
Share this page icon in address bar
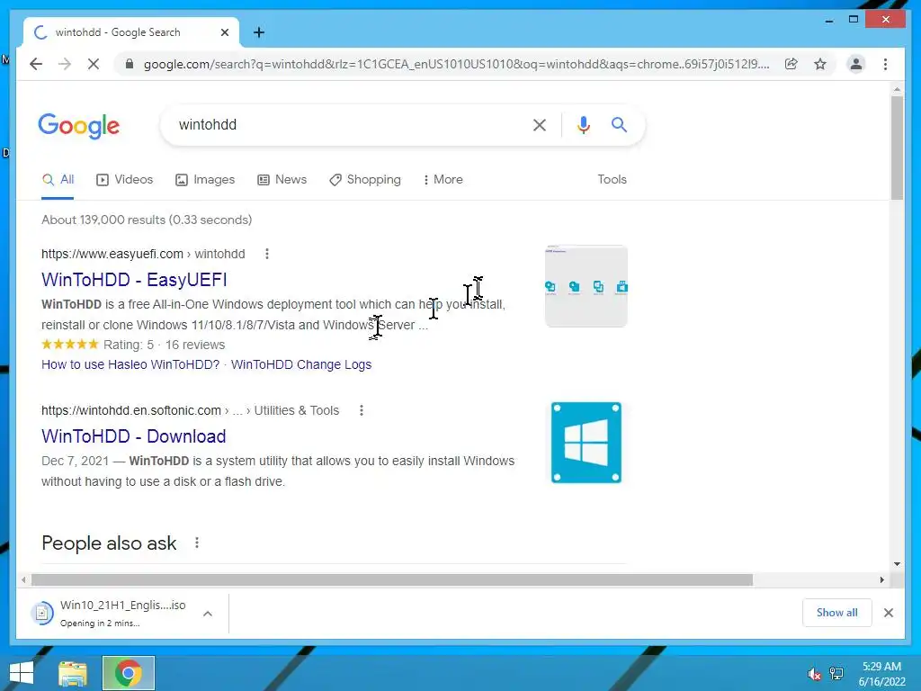tap(791, 64)
